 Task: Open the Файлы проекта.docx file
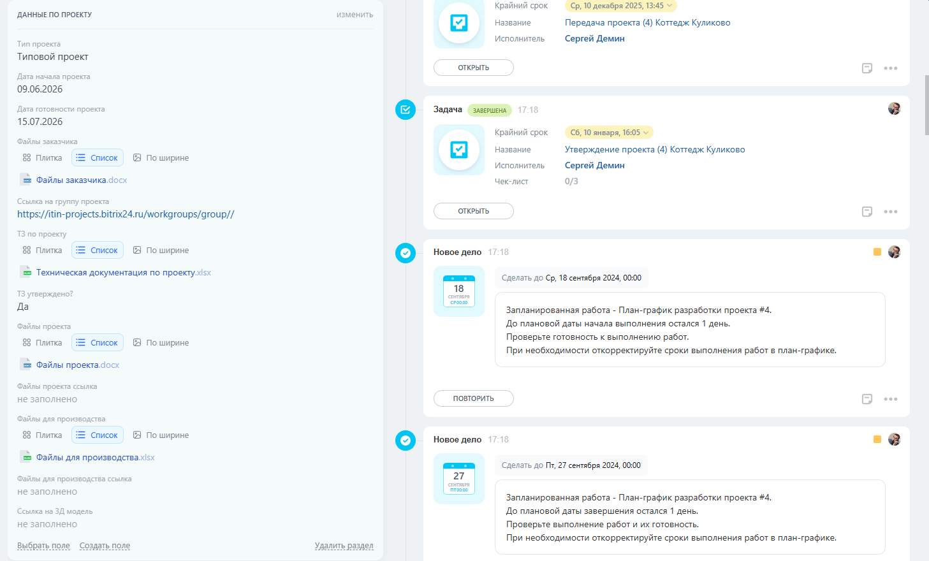click(78, 365)
